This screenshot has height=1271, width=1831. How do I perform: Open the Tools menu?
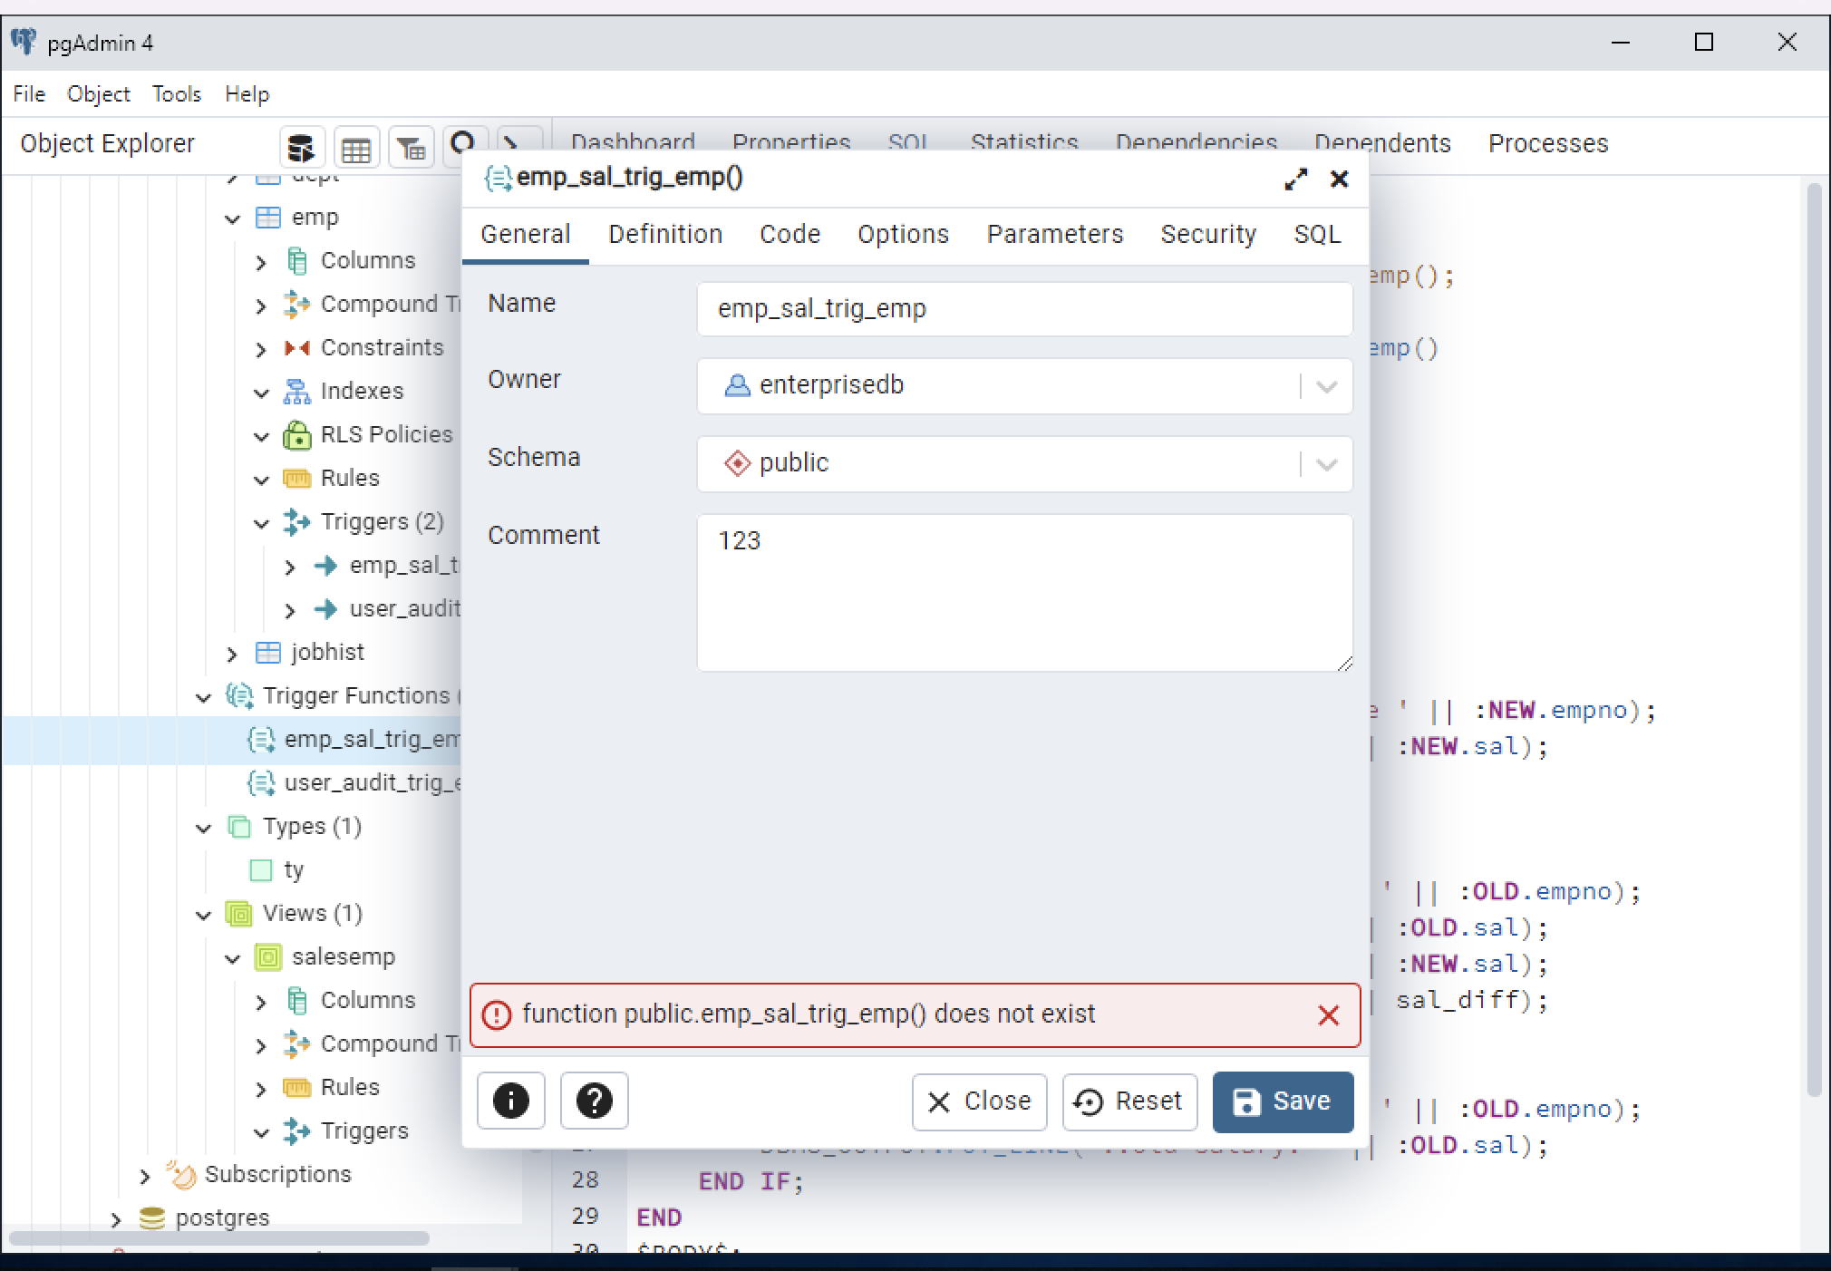[x=177, y=93]
